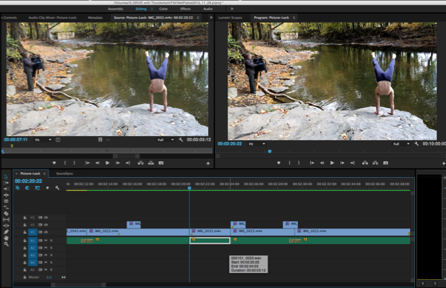Select the Rolling Edit tool
This screenshot has height=288, width=446.
pos(6,201)
